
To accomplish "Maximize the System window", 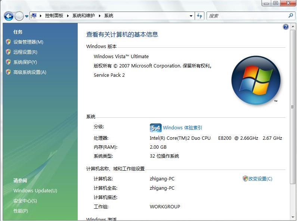I will point(276,3).
